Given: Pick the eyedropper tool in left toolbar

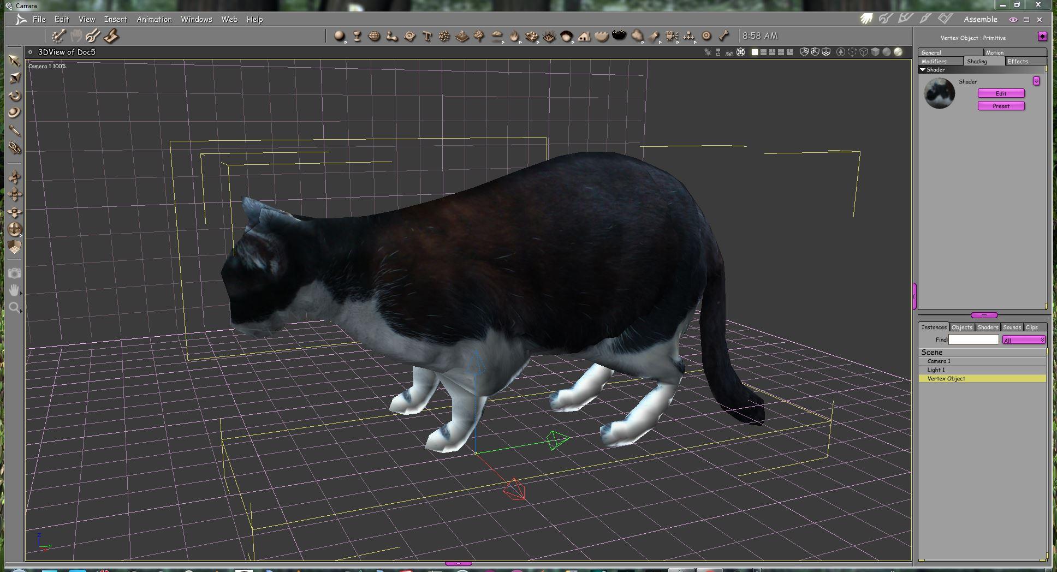Looking at the screenshot, I should point(14,130).
